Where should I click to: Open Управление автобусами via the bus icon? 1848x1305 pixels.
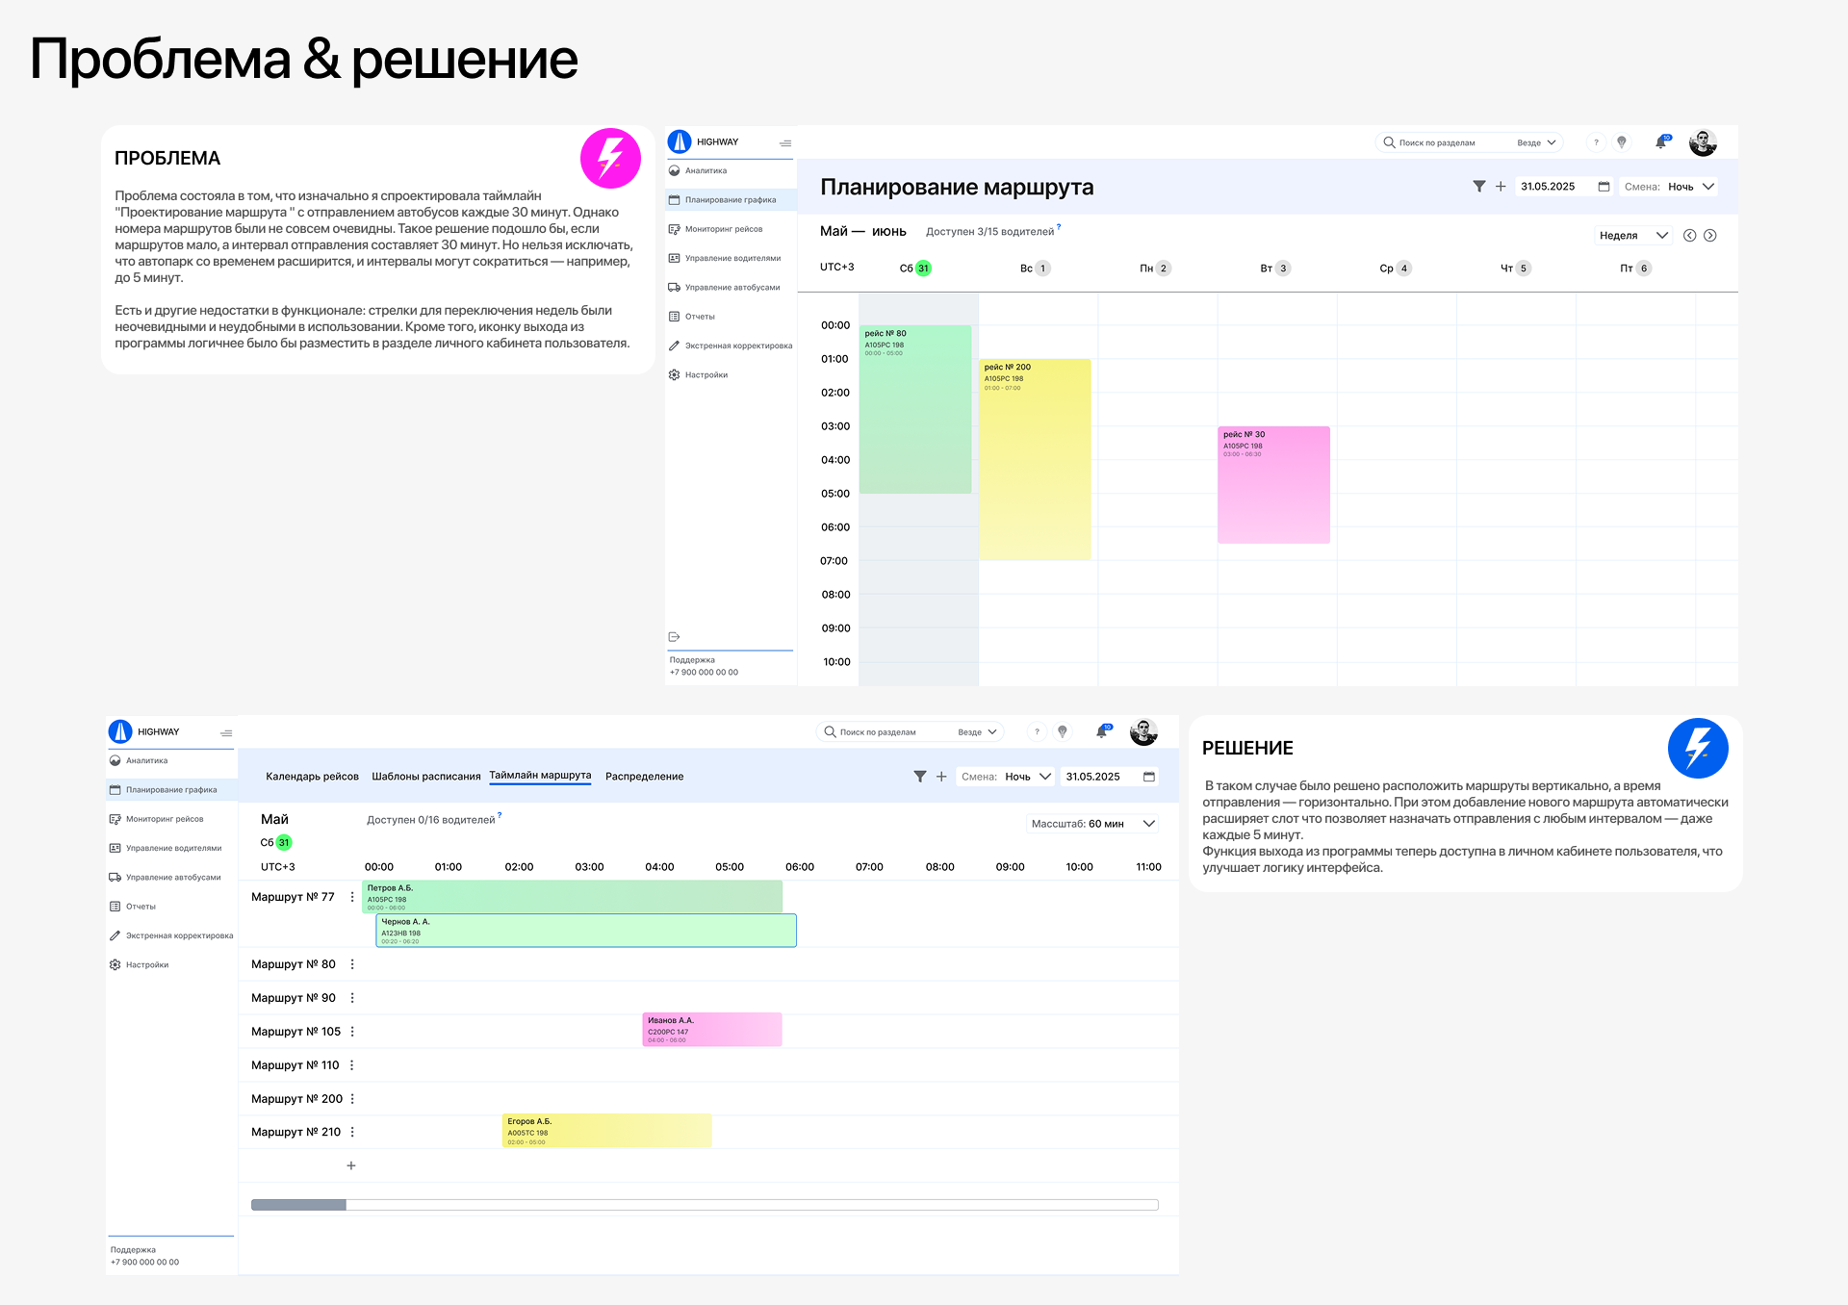tap(674, 287)
